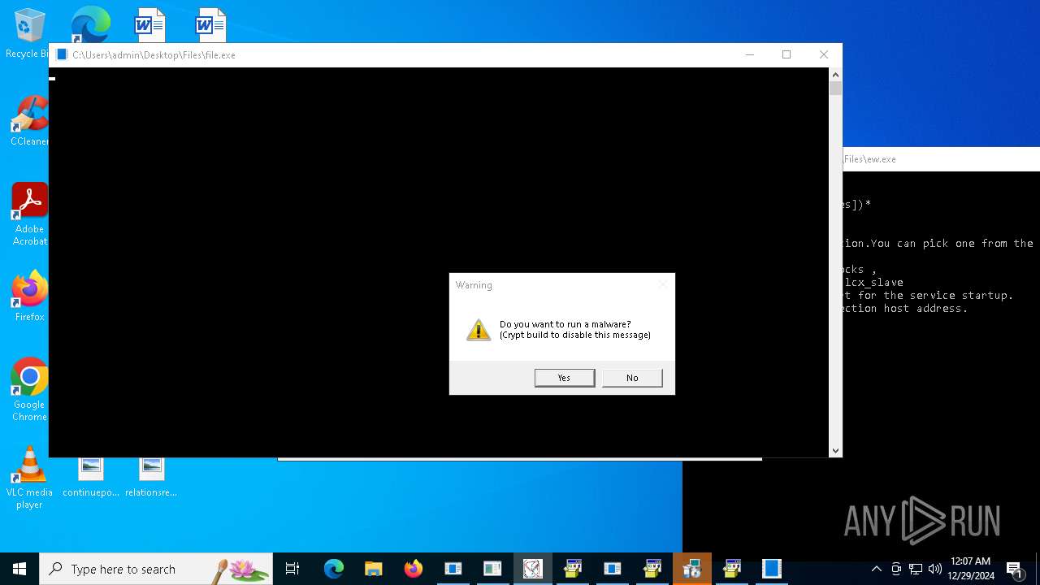Click 'the service startup.' text in ew.exe console
The height and width of the screenshot is (585, 1040).
click(x=949, y=296)
